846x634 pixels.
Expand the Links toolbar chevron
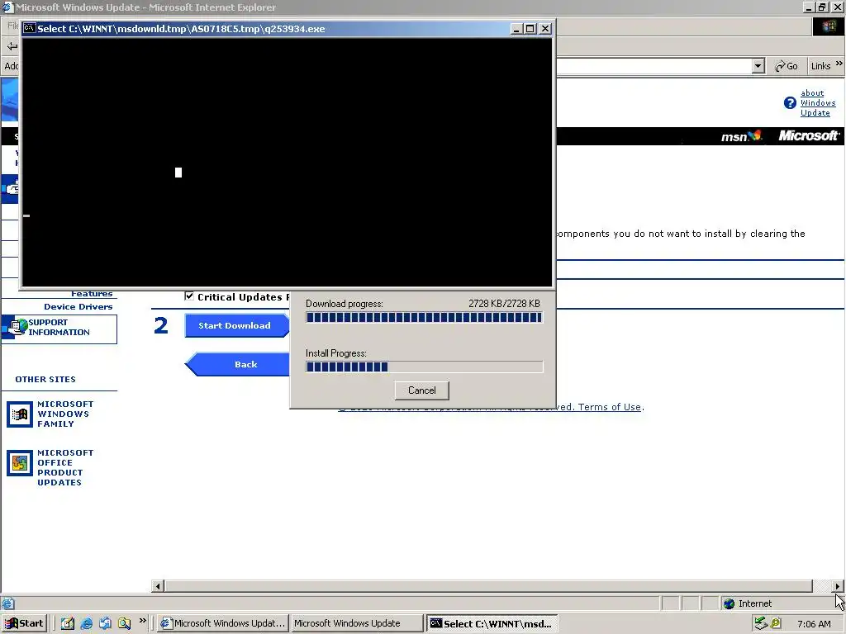click(x=839, y=64)
